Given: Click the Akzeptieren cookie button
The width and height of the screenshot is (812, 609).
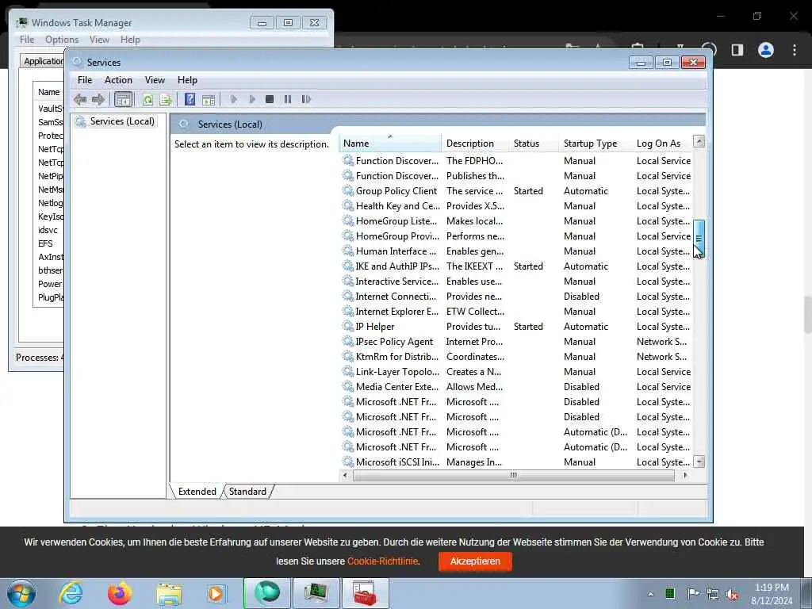Looking at the screenshot, I should (475, 561).
